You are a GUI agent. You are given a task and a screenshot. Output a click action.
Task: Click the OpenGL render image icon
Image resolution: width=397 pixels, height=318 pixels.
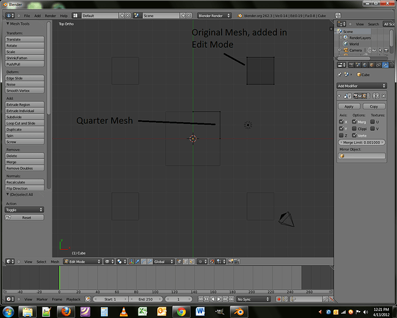pos(231,261)
